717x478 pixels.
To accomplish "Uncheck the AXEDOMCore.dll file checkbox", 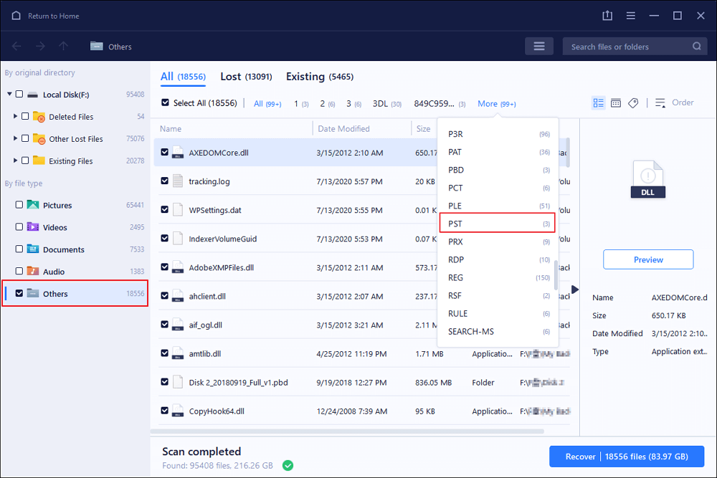I will 165,153.
